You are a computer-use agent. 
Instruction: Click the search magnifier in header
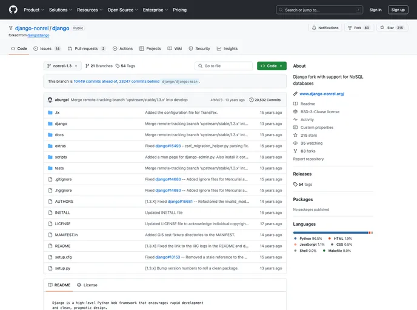point(281,10)
